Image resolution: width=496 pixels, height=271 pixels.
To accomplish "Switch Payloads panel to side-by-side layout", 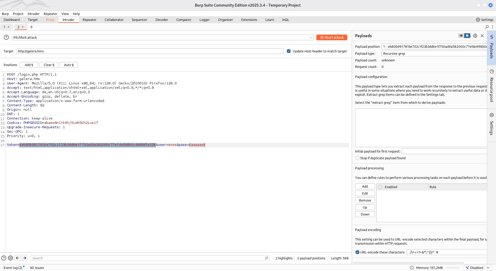I will pyautogui.click(x=467, y=36).
